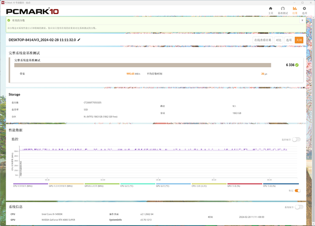Click the 20:20 label on chart time axis
Screen dimensions: 315x226
click(214, 180)
